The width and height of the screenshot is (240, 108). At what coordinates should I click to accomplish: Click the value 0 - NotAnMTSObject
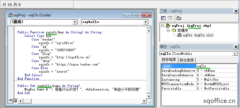coord(213,84)
